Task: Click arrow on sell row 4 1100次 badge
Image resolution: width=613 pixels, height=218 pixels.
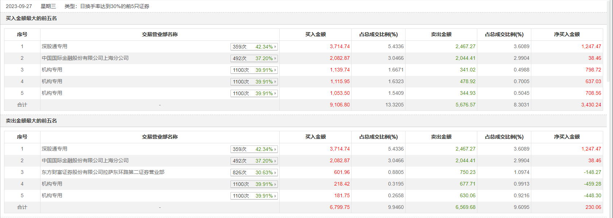Action: pos(275,184)
